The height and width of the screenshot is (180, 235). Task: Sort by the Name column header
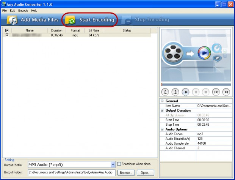(x=30, y=30)
